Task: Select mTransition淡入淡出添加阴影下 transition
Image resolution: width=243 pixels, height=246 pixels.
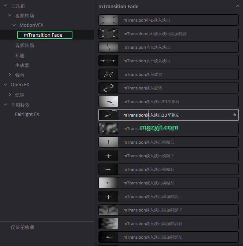Action: pos(168,210)
